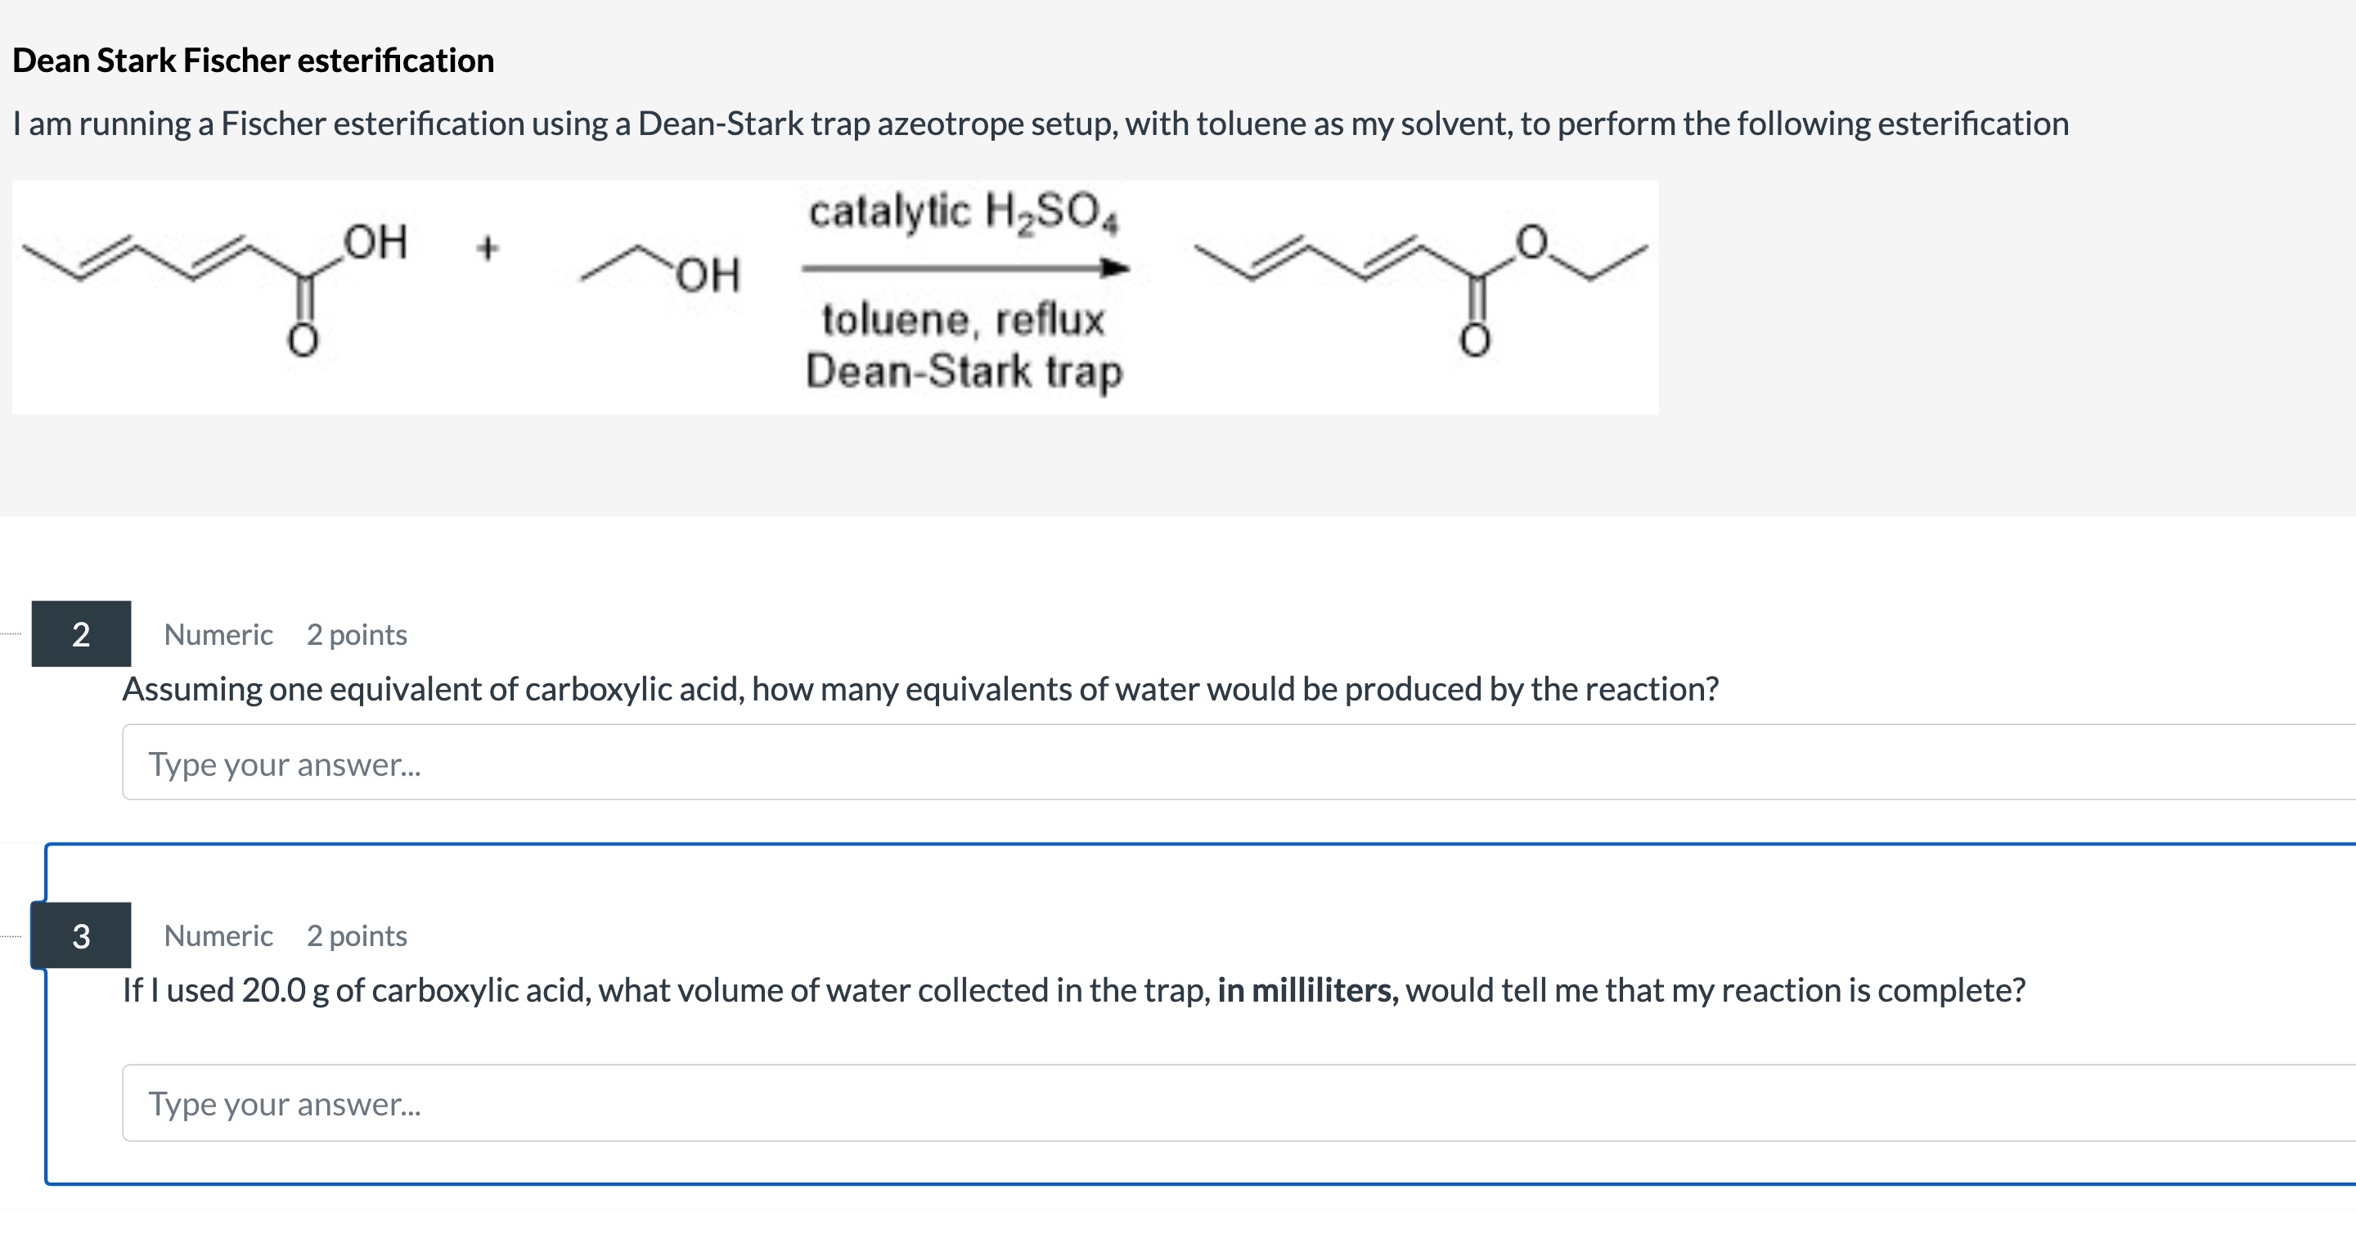Click the question 2 prompt about water equivalents
The height and width of the screenshot is (1257, 2356).
[920, 689]
